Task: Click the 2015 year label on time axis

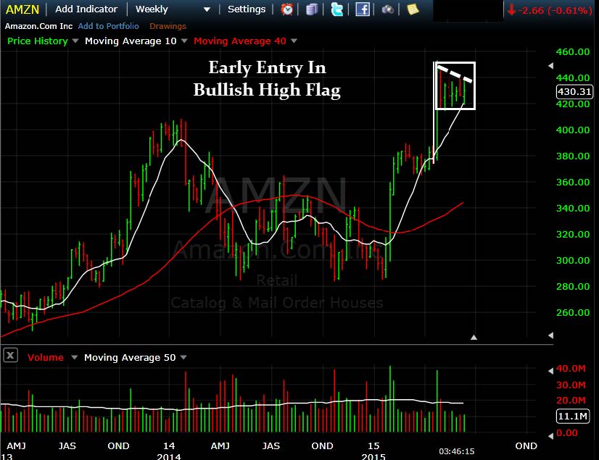Action: (373, 456)
